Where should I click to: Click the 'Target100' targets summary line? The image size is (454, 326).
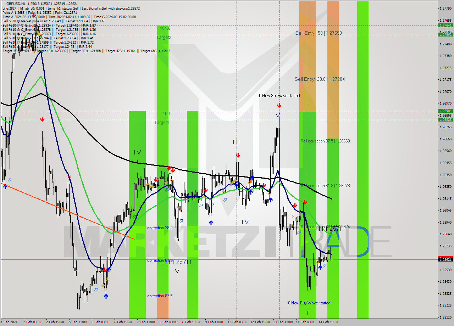click(x=86, y=51)
